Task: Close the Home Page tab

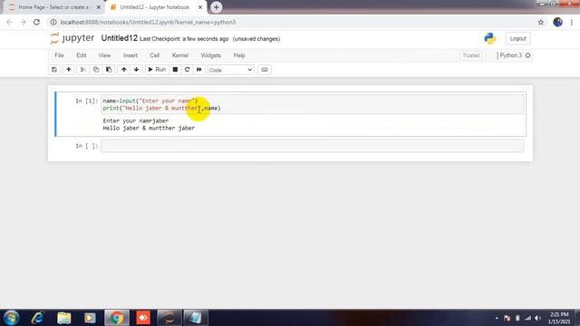Action: pyautogui.click(x=99, y=7)
